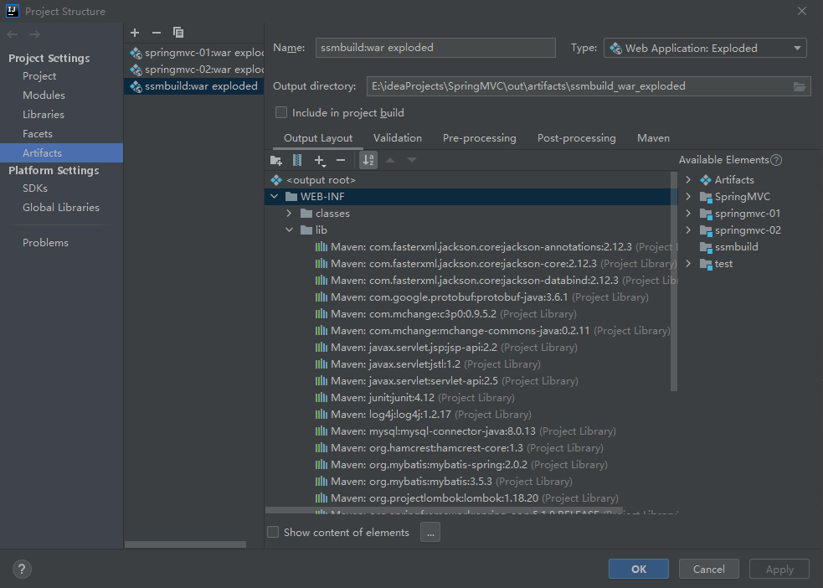
Task: Toggle sort elements by name
Action: tap(368, 160)
